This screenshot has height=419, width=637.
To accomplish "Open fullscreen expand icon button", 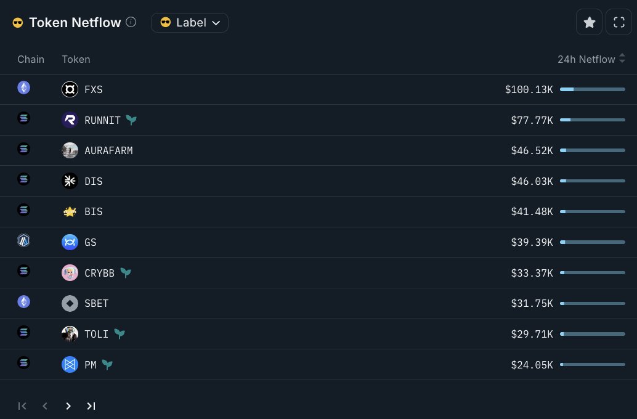I will click(x=619, y=22).
